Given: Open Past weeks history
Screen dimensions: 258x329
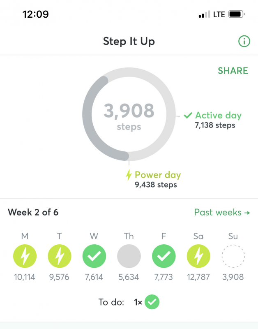Looking at the screenshot, I should coord(222,212).
